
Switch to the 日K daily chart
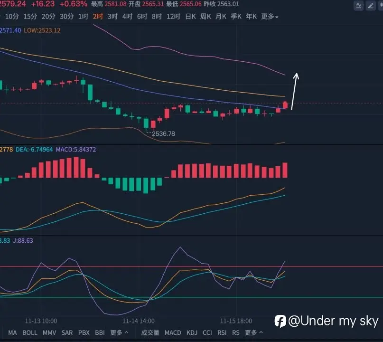190,17
